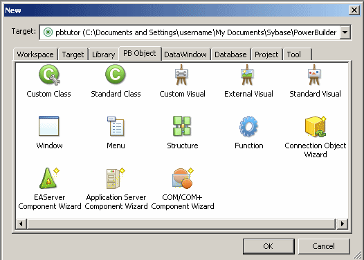Select the Structure object icon
Screen dimensions: 364x260
tap(182, 126)
